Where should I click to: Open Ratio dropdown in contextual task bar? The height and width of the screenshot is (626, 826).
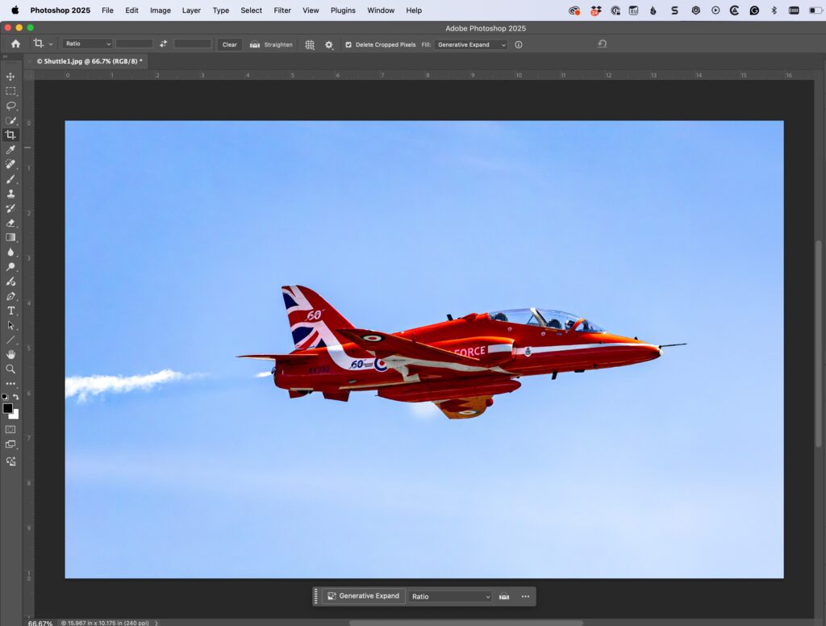(450, 596)
